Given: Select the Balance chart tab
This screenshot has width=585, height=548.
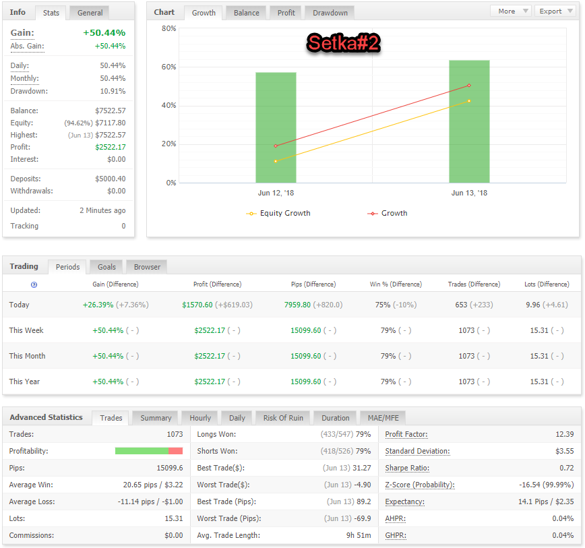Looking at the screenshot, I should pyautogui.click(x=246, y=13).
